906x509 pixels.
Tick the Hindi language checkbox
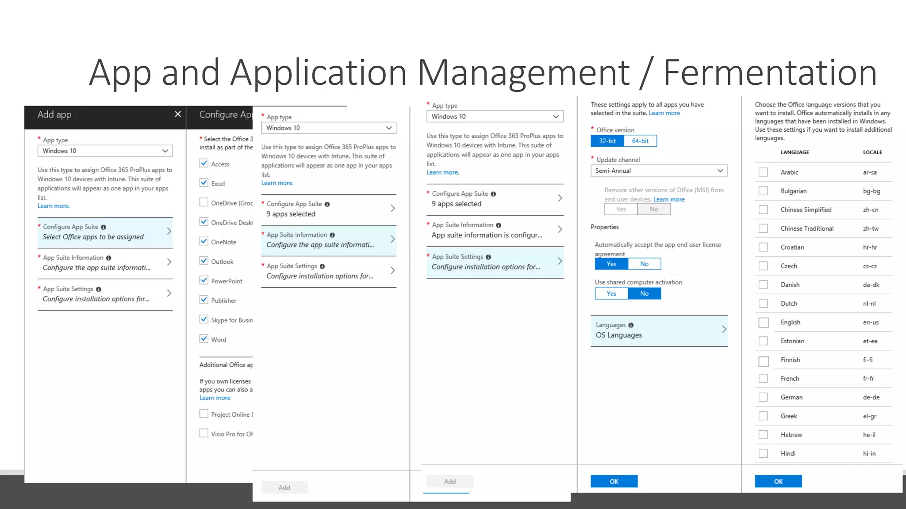[x=763, y=454]
